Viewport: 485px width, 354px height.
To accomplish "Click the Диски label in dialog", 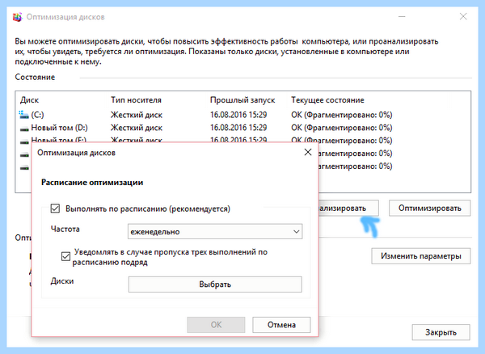I will click(x=62, y=281).
